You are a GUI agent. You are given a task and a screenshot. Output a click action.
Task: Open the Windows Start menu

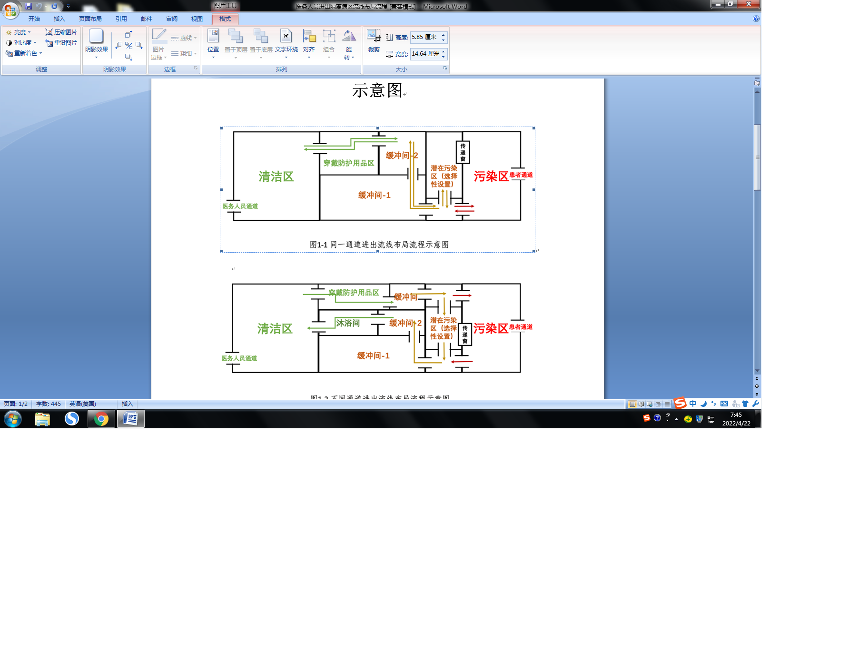13,419
